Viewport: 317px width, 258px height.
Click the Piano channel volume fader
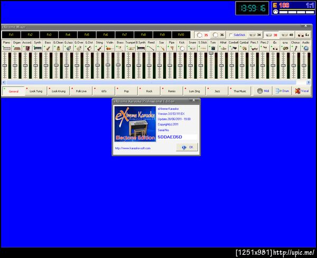coord(4,65)
